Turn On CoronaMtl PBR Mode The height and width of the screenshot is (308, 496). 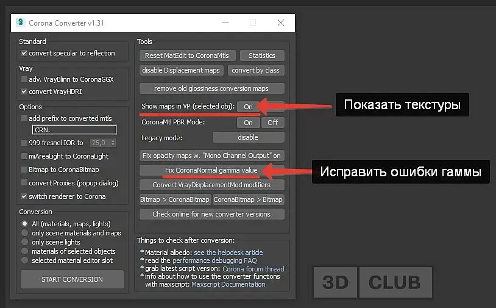pyautogui.click(x=249, y=123)
